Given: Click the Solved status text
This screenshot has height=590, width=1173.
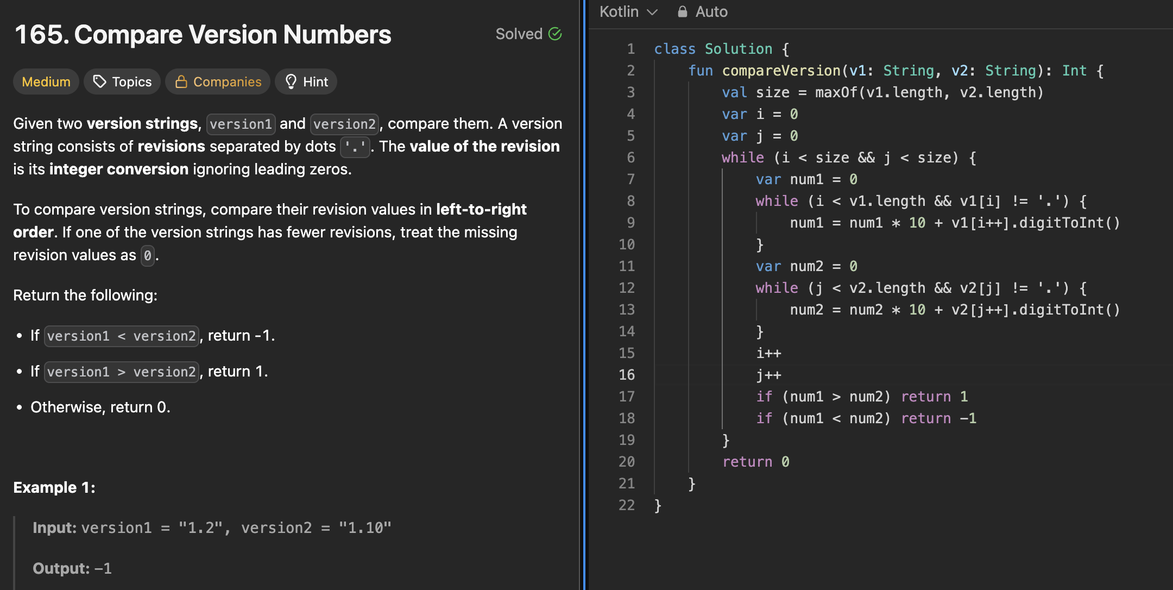Looking at the screenshot, I should coord(519,34).
